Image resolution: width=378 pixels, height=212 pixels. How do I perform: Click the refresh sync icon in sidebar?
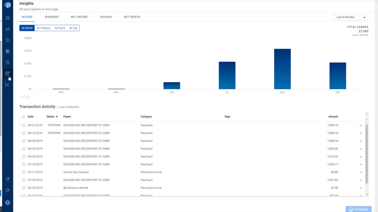8,179
